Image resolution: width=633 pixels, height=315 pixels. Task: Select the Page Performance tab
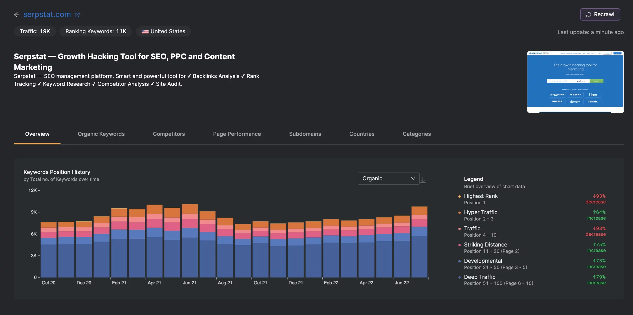[x=237, y=133]
